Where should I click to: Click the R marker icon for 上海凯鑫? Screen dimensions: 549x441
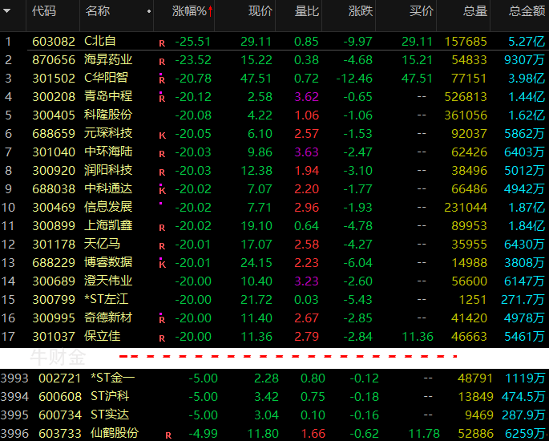pos(162,228)
